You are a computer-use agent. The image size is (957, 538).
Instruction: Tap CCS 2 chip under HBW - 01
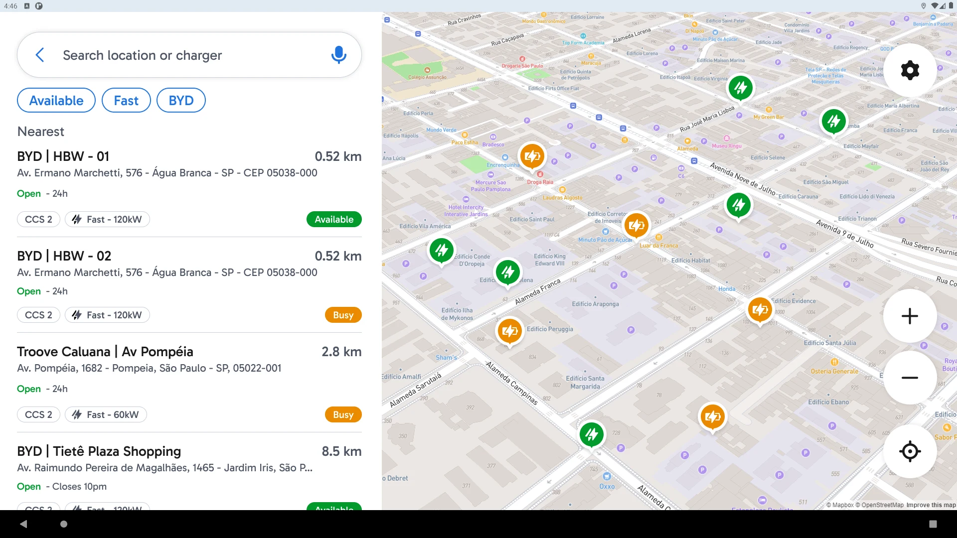[39, 219]
